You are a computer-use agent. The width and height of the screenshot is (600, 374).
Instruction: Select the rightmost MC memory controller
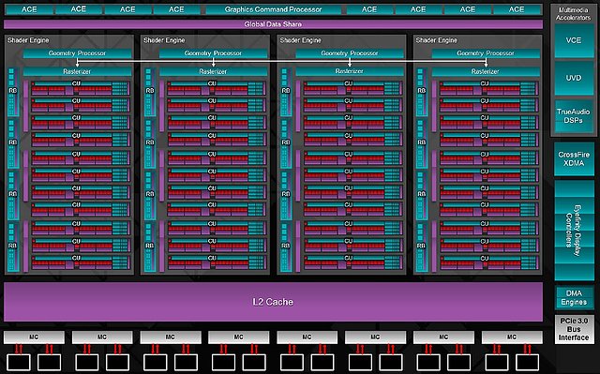click(x=512, y=337)
